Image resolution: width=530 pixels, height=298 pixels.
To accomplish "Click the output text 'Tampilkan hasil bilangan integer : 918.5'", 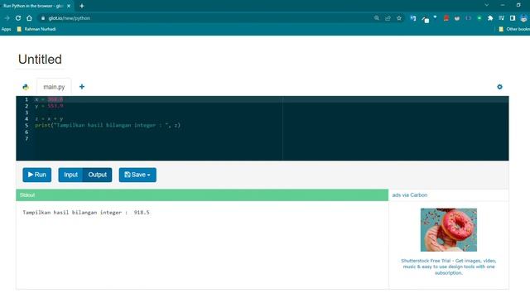I will point(86,213).
